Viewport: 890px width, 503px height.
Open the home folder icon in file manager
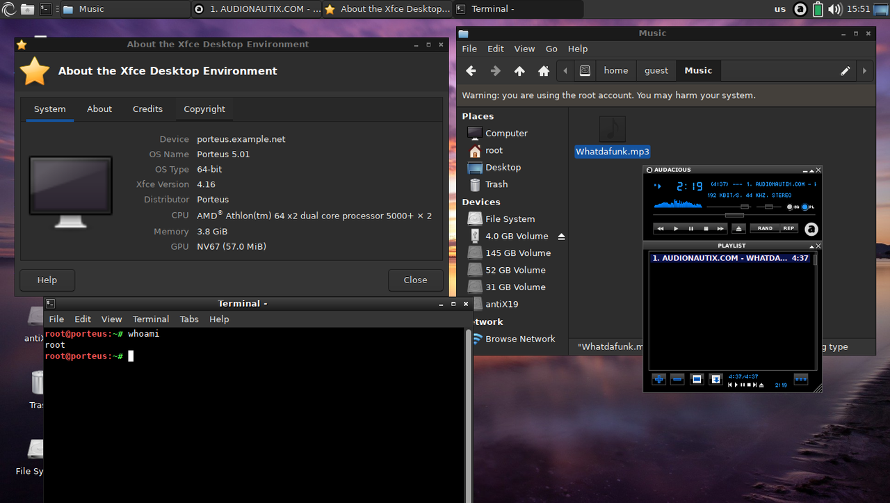point(544,70)
